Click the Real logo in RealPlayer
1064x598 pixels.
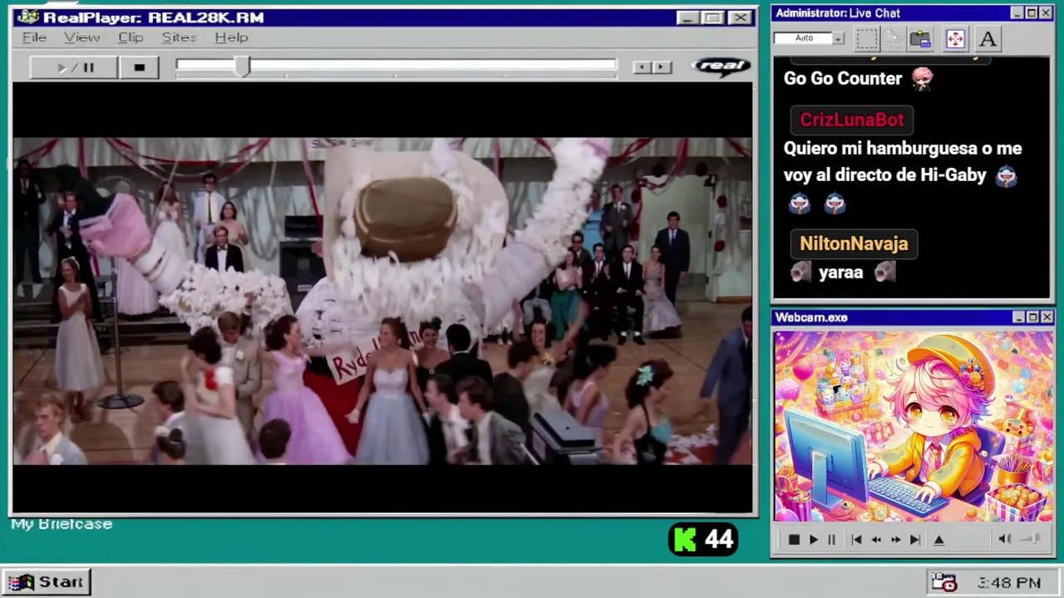click(720, 66)
